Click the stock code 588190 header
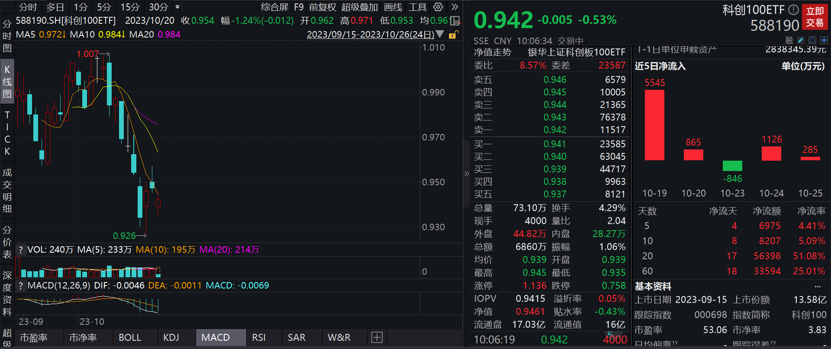The width and height of the screenshot is (831, 349). [775, 25]
